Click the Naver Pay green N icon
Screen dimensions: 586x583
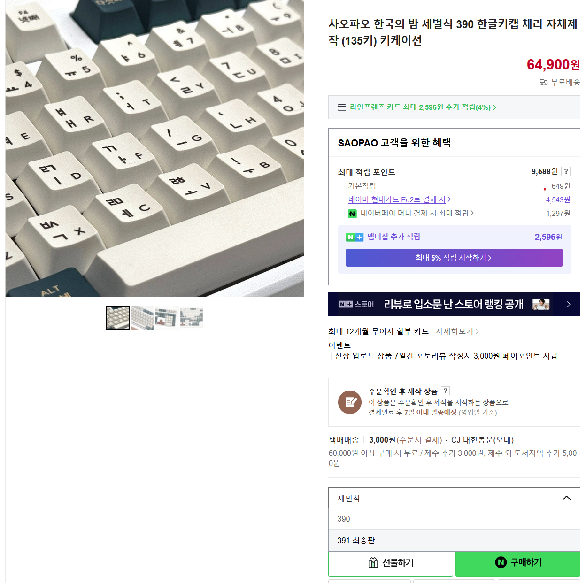click(352, 214)
